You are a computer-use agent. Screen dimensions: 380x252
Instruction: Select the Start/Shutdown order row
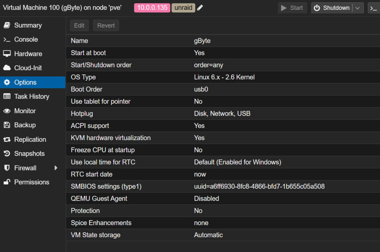tap(223, 65)
